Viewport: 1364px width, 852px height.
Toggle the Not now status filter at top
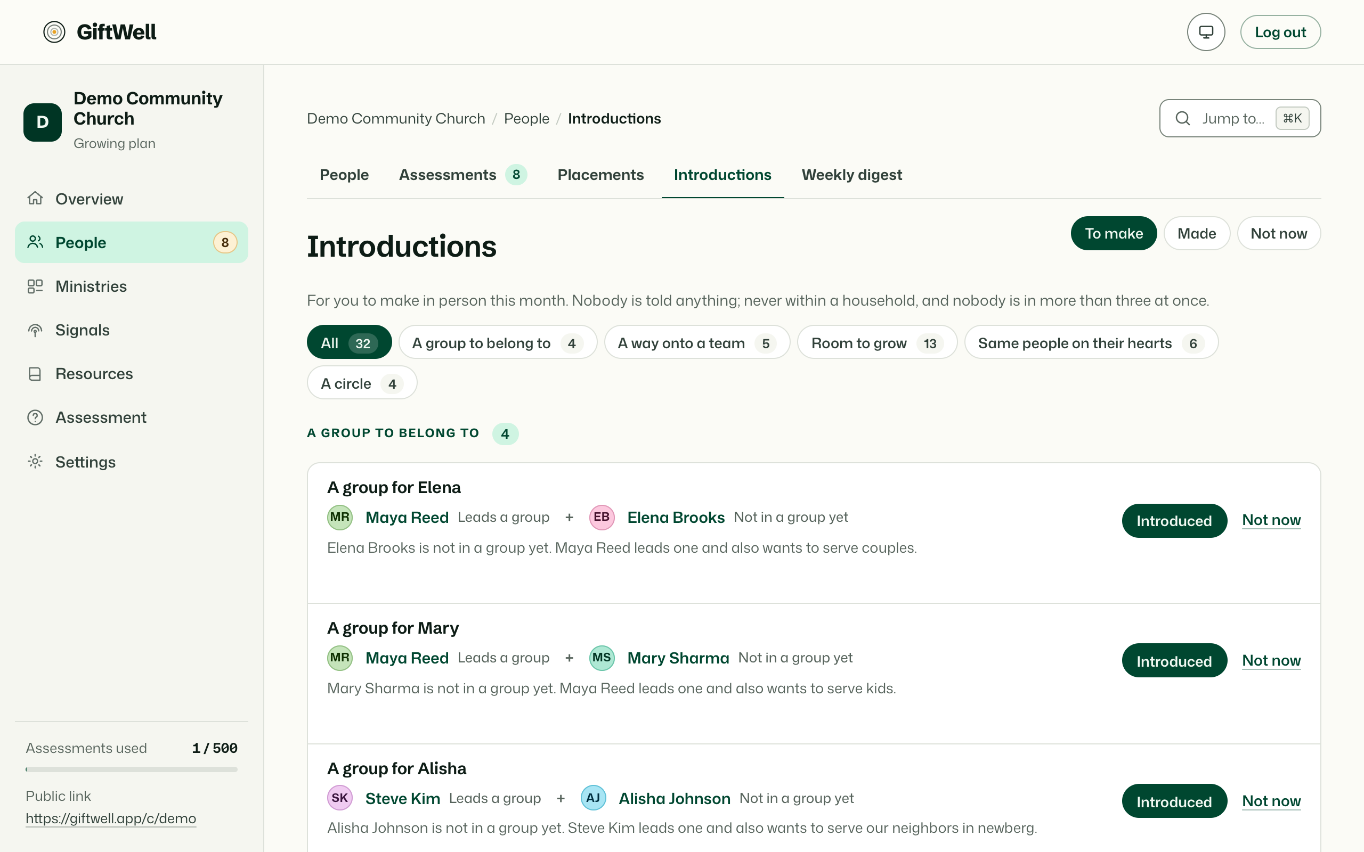pos(1278,233)
